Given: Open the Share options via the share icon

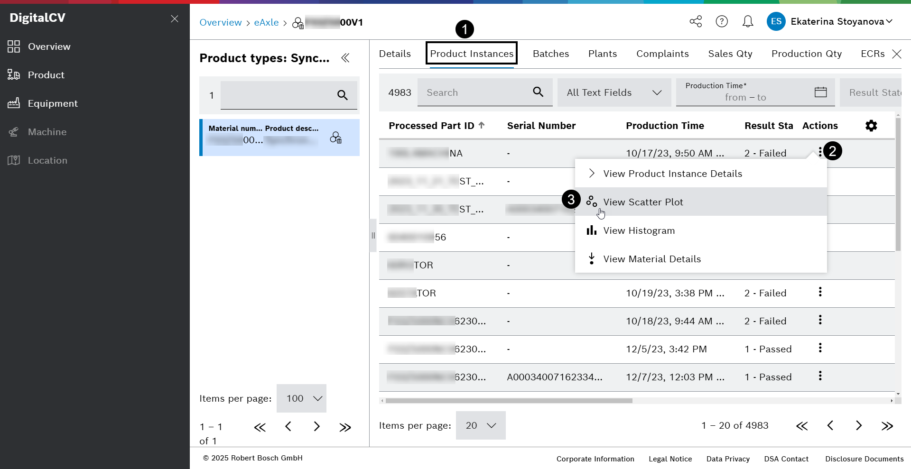Looking at the screenshot, I should (x=695, y=21).
